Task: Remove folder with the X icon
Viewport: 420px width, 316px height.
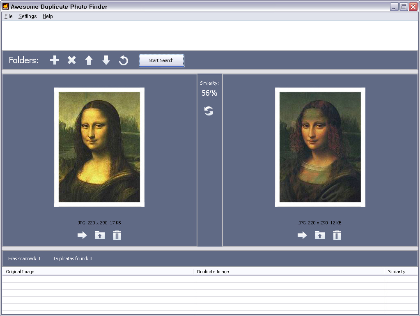Action: [71, 60]
